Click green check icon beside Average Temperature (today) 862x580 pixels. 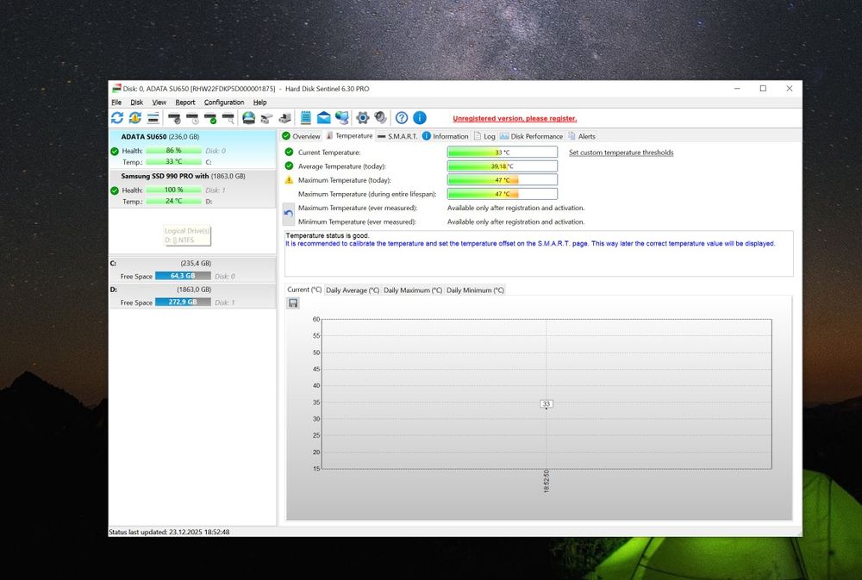click(289, 165)
